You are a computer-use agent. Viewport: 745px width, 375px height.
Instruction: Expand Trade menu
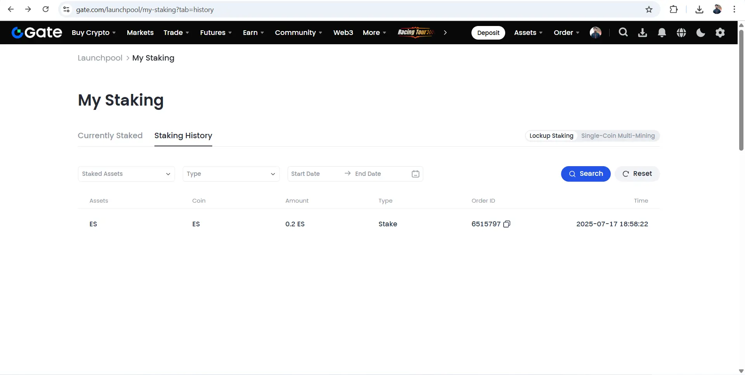click(176, 33)
